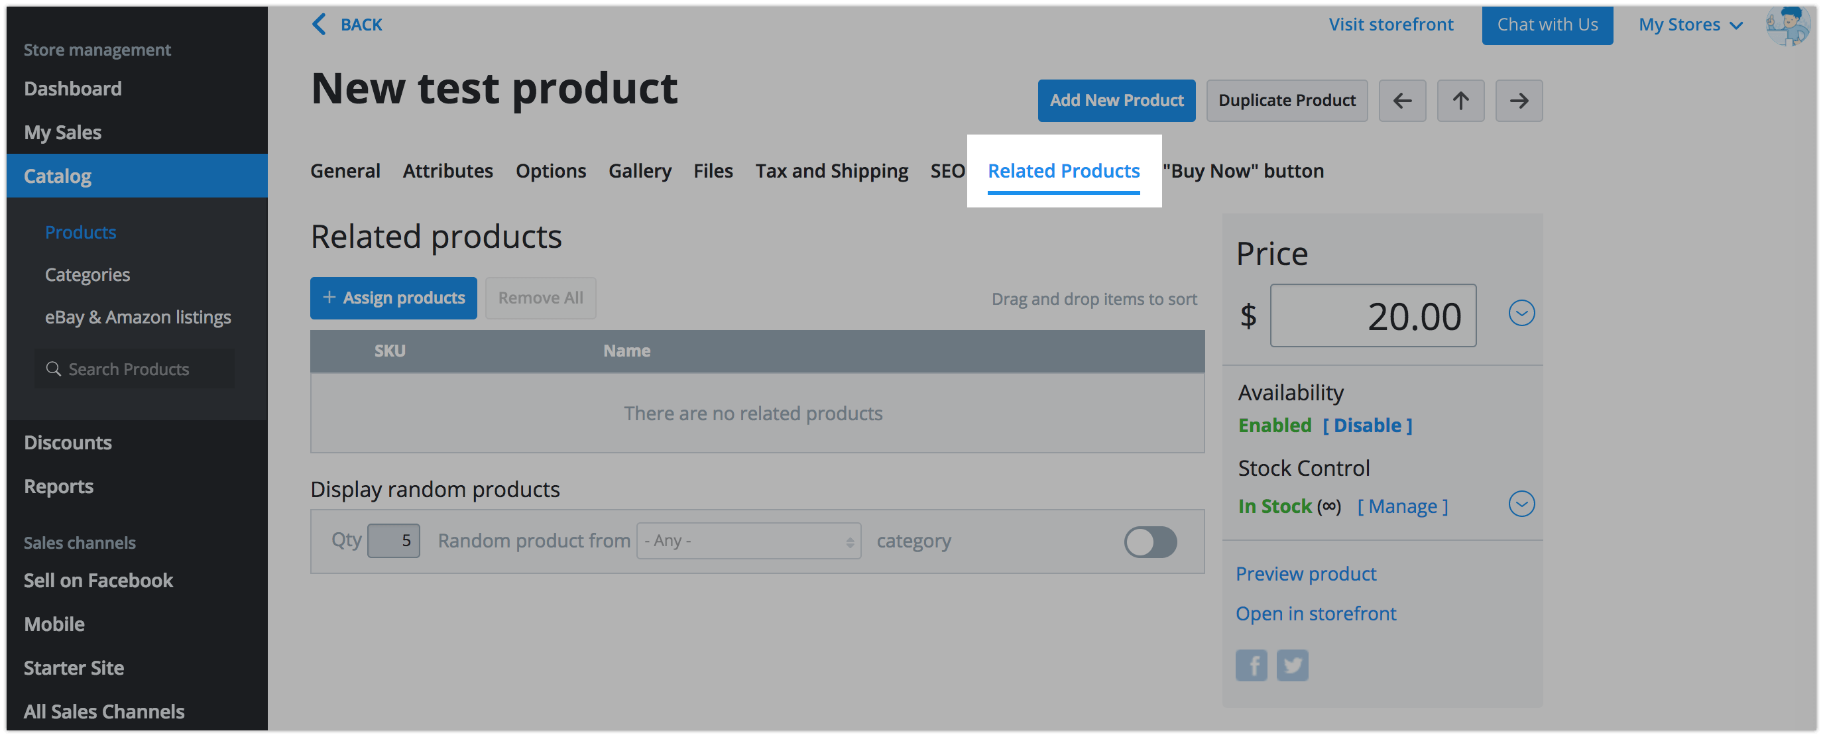The image size is (1823, 737).
Task: Click the left arrow previous product button
Action: [1401, 101]
